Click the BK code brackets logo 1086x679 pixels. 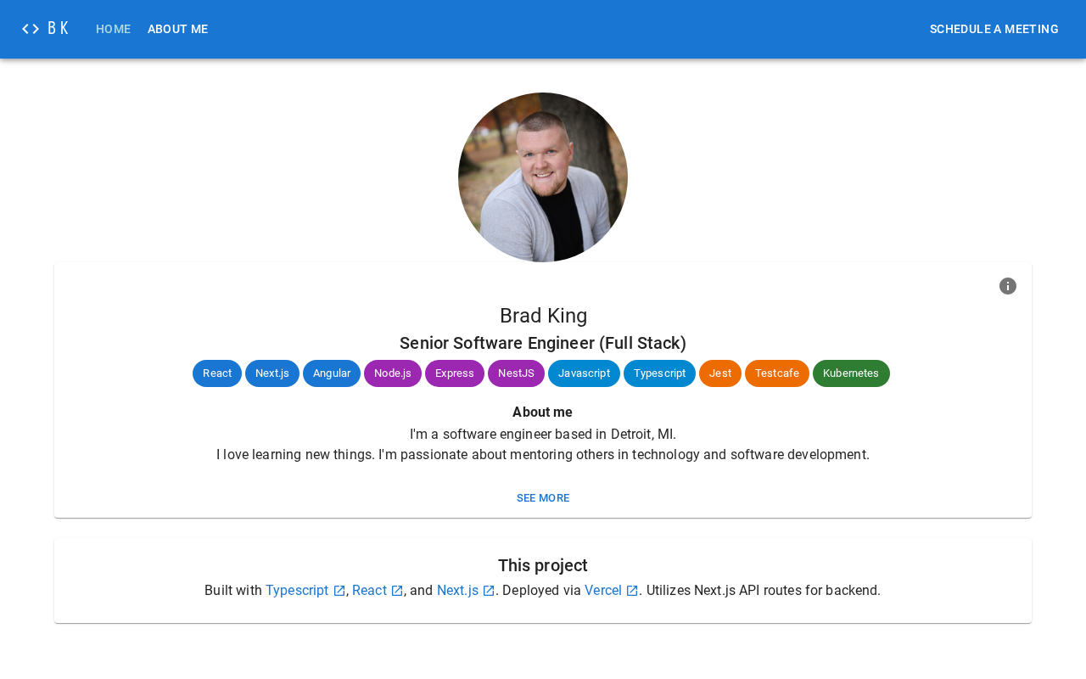[45, 29]
